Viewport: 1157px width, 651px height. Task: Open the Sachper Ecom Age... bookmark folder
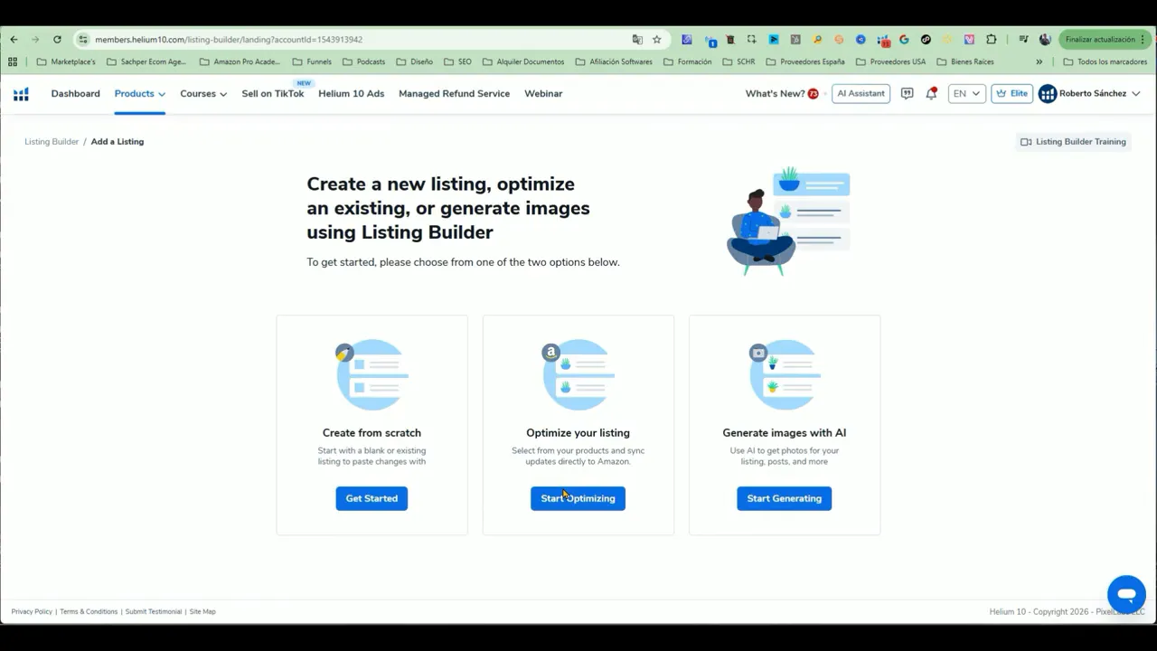[x=146, y=62]
